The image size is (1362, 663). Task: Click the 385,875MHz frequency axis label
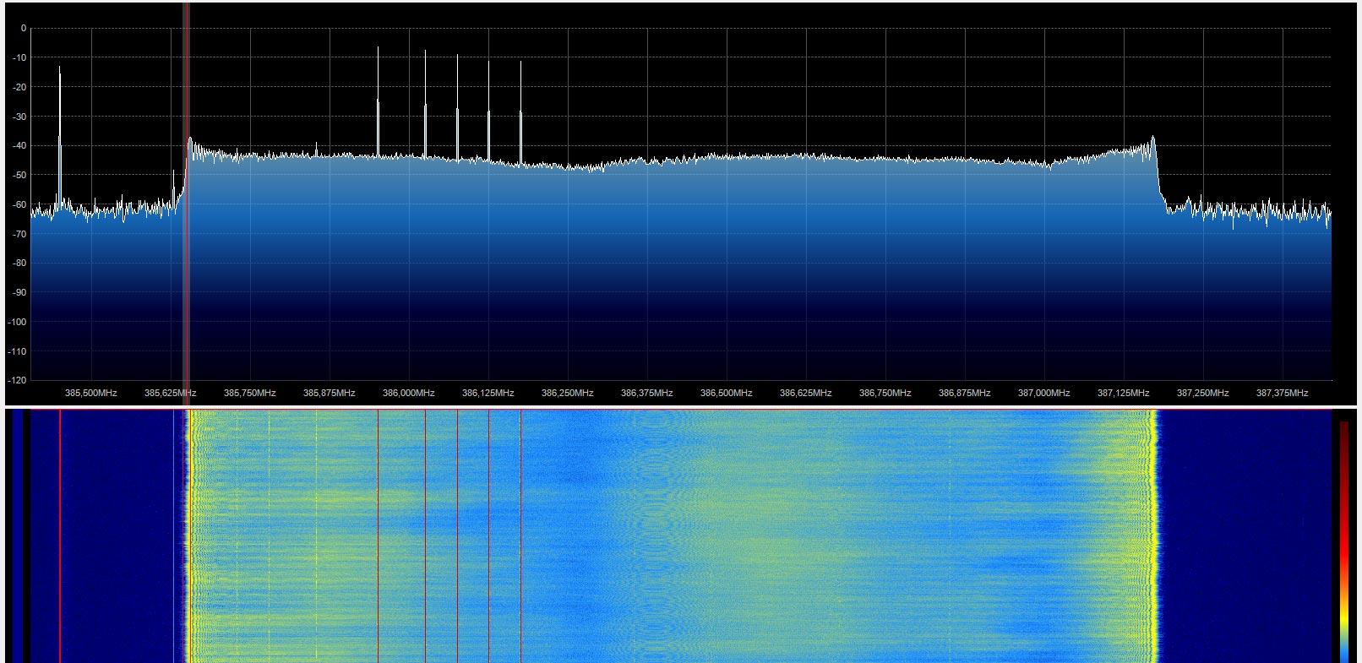pyautogui.click(x=330, y=393)
